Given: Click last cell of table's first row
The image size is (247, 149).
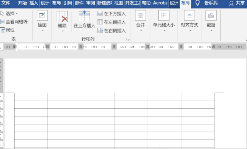Looking at the screenshot, I should click(198, 97).
